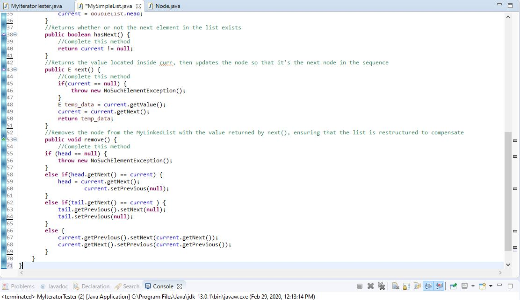This screenshot has width=520, height=300.
Task: Click the Terminate button in Console toolbar
Action: pyautogui.click(x=360, y=286)
